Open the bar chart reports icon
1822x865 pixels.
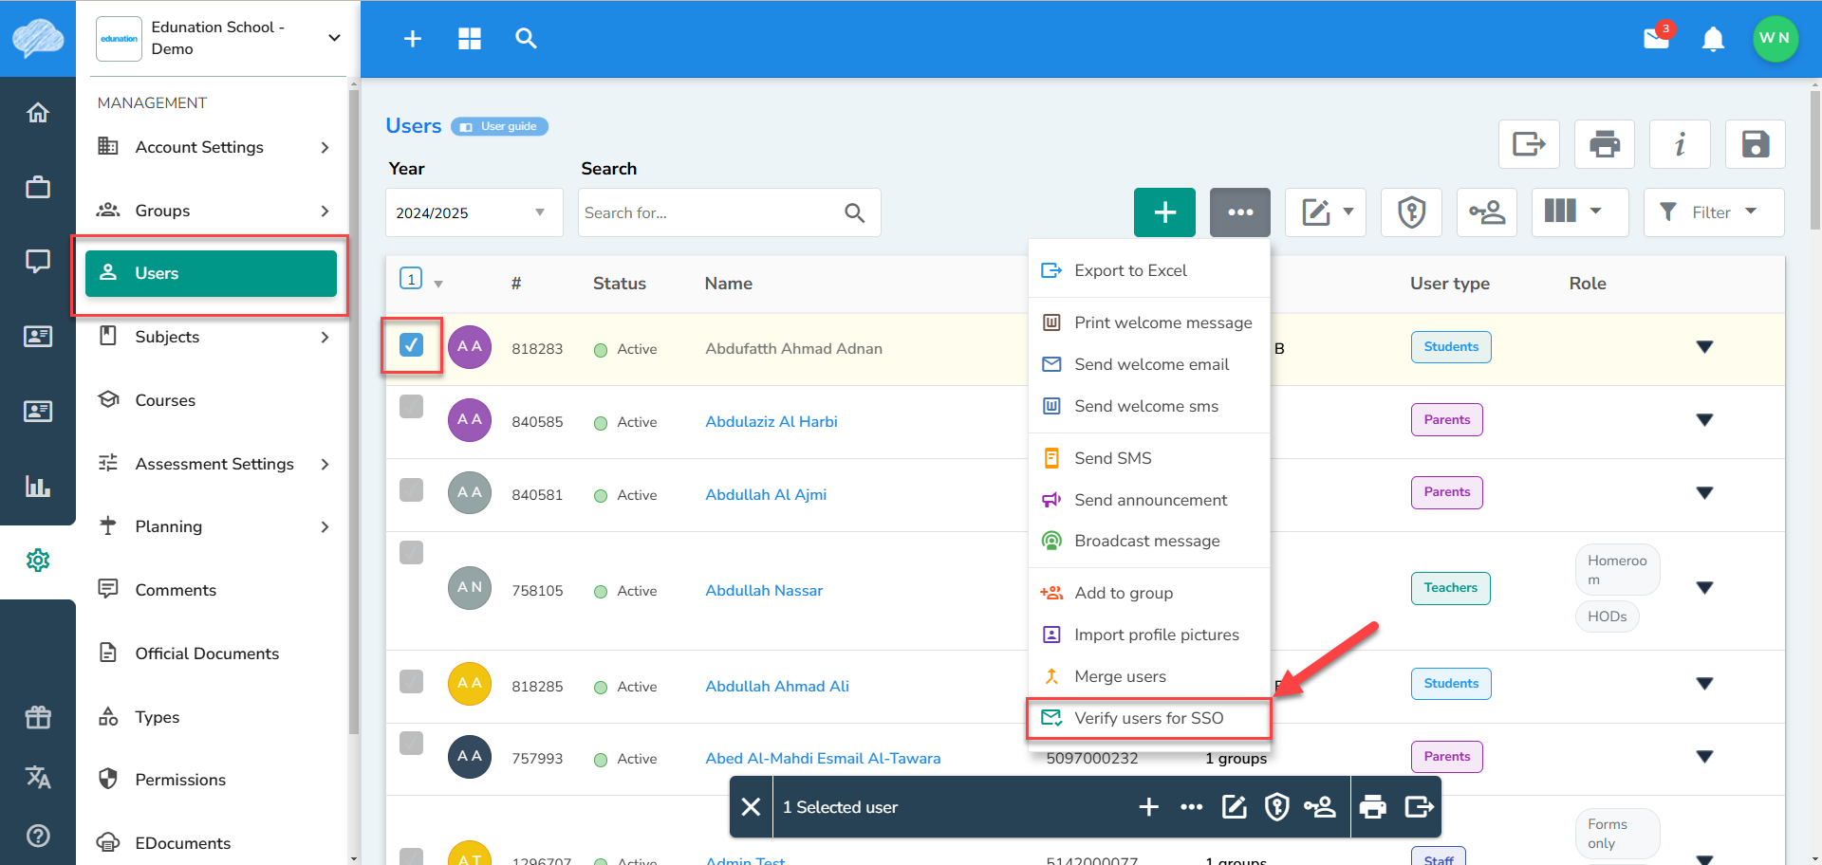38,487
